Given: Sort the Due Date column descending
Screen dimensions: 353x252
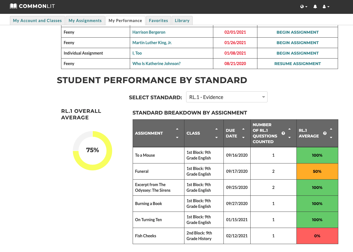Looking at the screenshot, I should [x=244, y=137].
